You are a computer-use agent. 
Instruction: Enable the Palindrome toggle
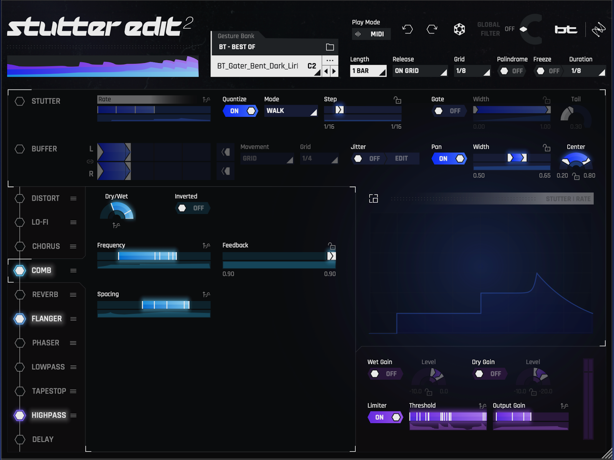[512, 71]
